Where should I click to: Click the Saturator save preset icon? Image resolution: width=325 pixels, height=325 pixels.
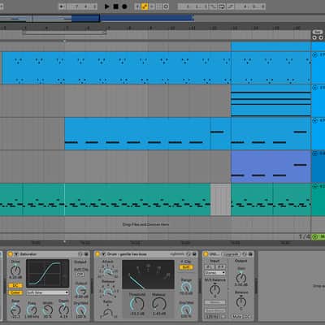[86, 254]
